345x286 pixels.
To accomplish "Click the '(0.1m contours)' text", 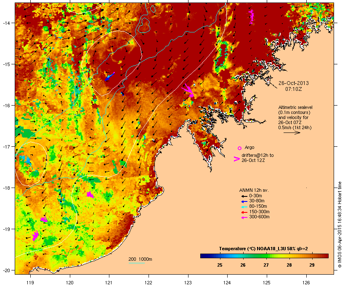I will 294,112.
